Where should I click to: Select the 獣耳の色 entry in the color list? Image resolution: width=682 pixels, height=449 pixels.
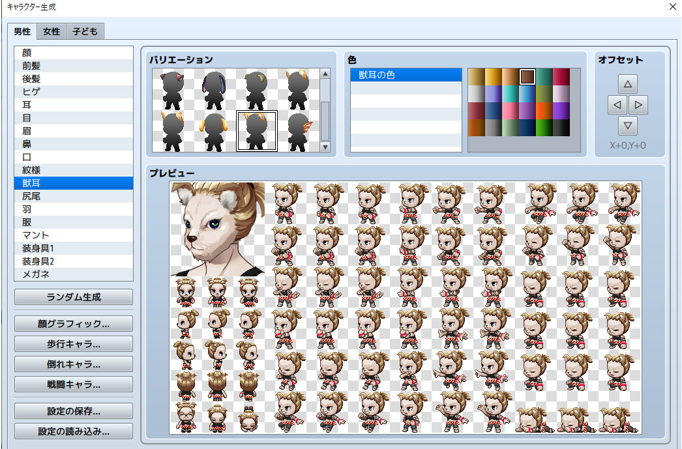pos(406,75)
